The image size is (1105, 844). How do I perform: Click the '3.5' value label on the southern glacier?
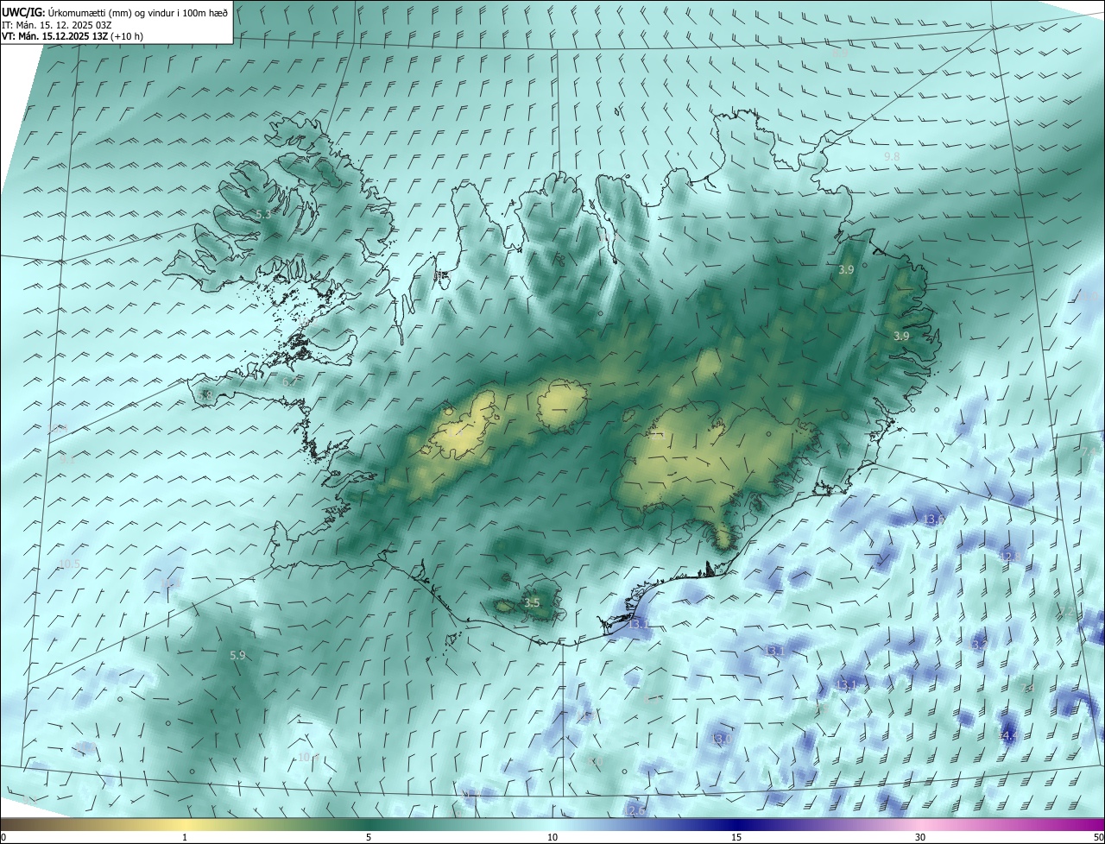coord(532,603)
